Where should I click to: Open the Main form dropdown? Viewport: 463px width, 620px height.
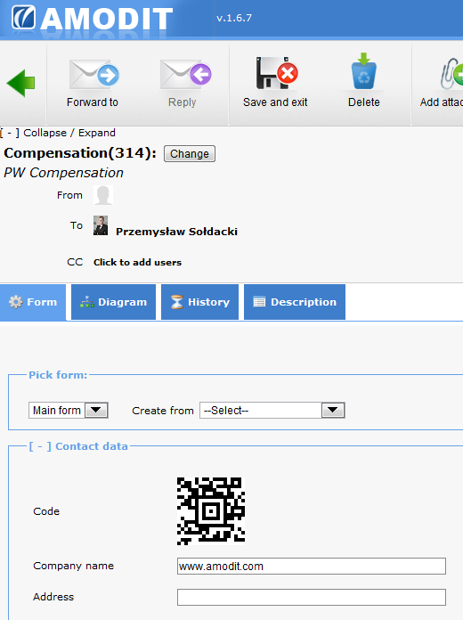69,411
